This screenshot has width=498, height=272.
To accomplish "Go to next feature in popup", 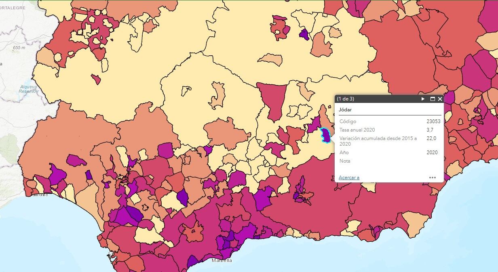I will coord(423,99).
